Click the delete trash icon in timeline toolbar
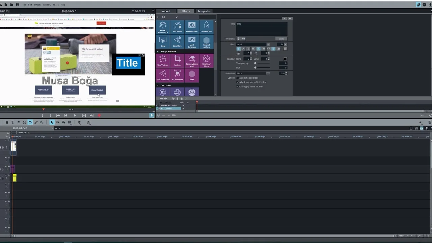This screenshot has width=432, height=243. click(x=7, y=122)
